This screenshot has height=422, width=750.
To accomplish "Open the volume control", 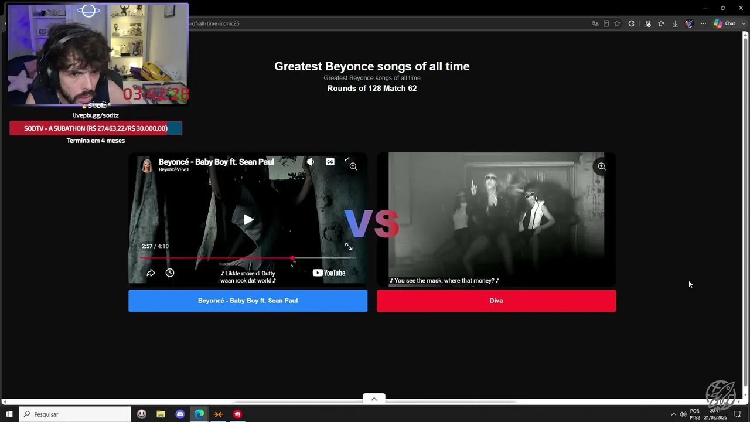I will [683, 414].
